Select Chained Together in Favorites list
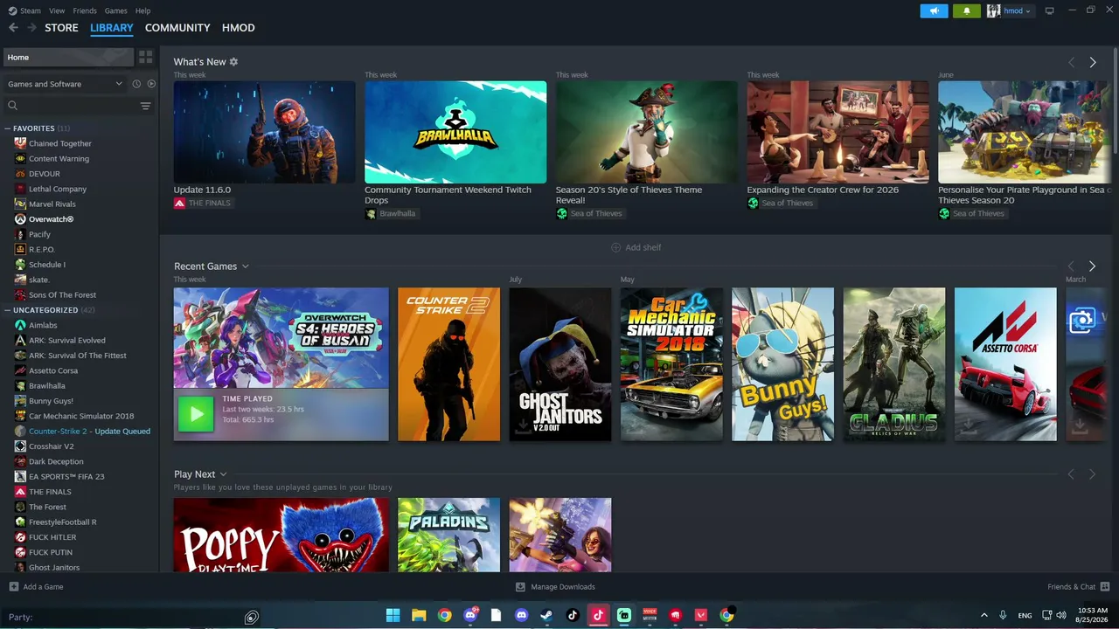Image resolution: width=1119 pixels, height=629 pixels. (x=60, y=143)
